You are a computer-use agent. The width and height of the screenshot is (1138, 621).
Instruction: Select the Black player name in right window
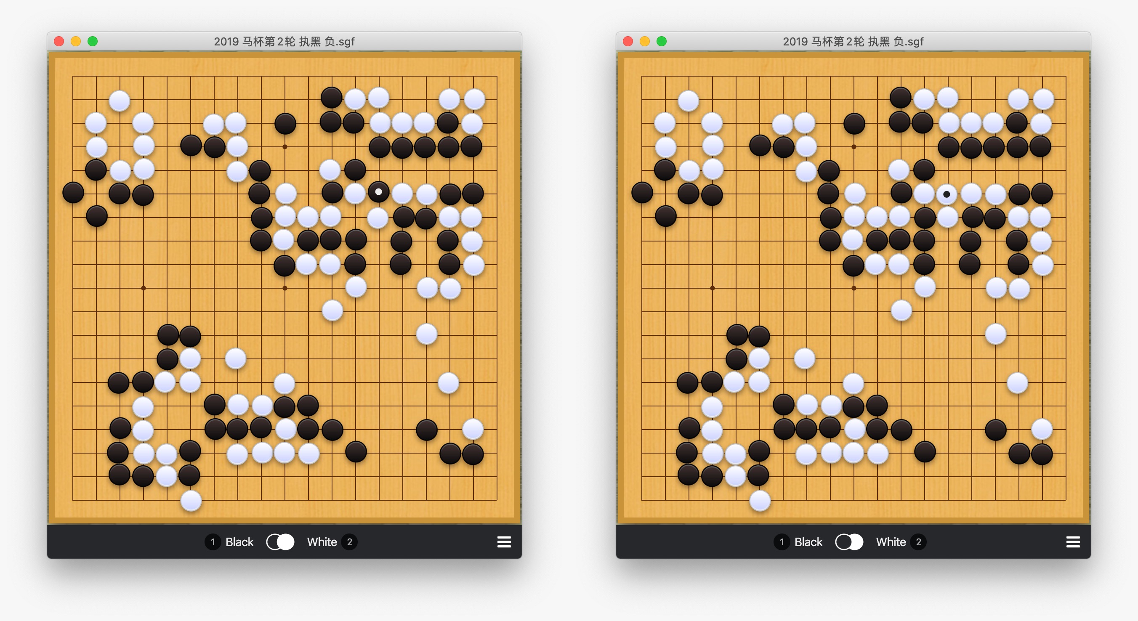pyautogui.click(x=808, y=542)
